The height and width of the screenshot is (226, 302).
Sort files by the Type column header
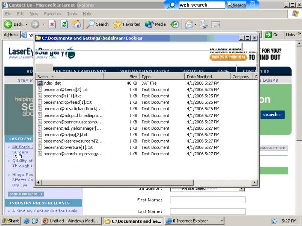(x=162, y=77)
